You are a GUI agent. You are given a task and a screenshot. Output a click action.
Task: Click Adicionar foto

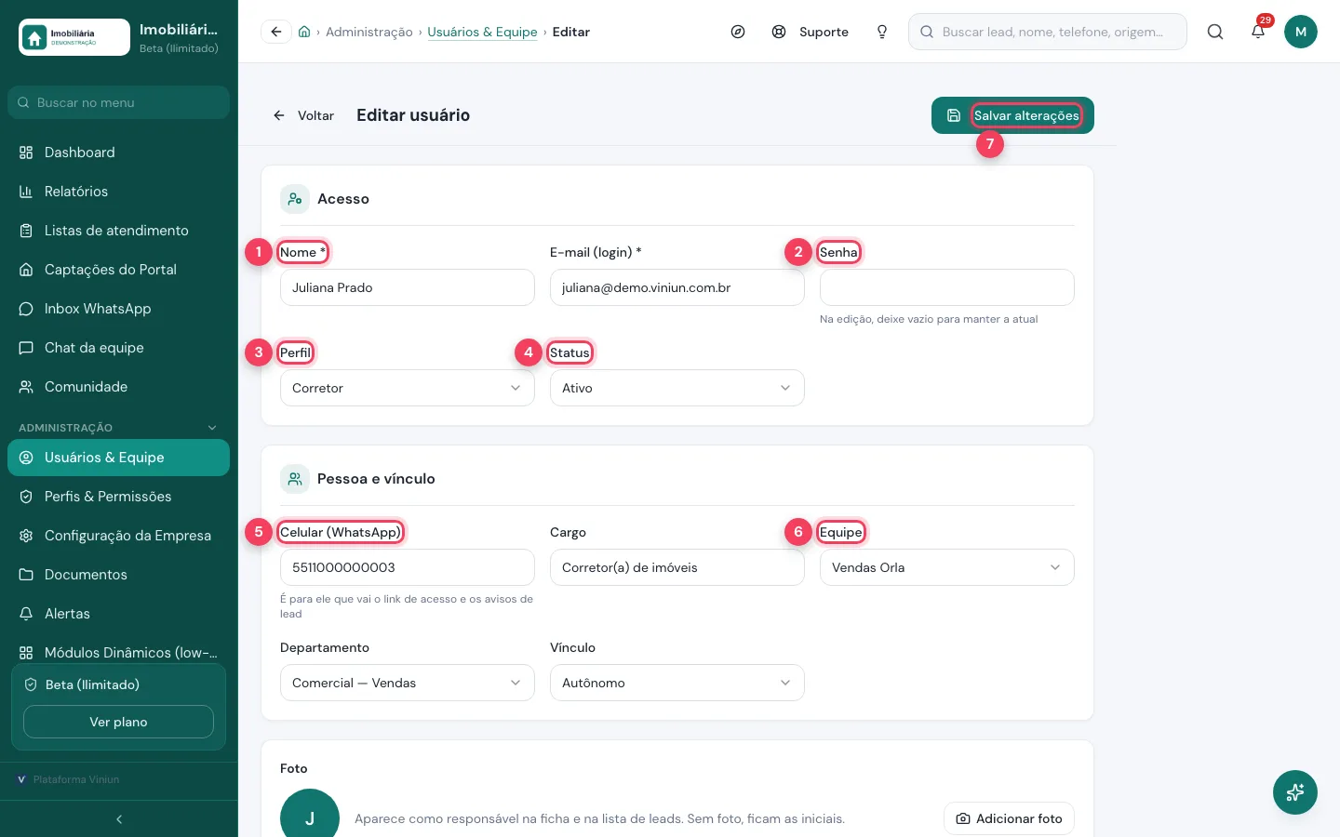pos(1010,818)
